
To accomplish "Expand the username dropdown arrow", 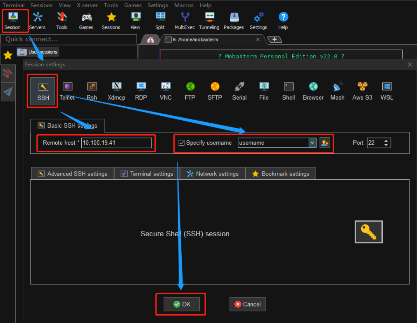I will [x=312, y=143].
